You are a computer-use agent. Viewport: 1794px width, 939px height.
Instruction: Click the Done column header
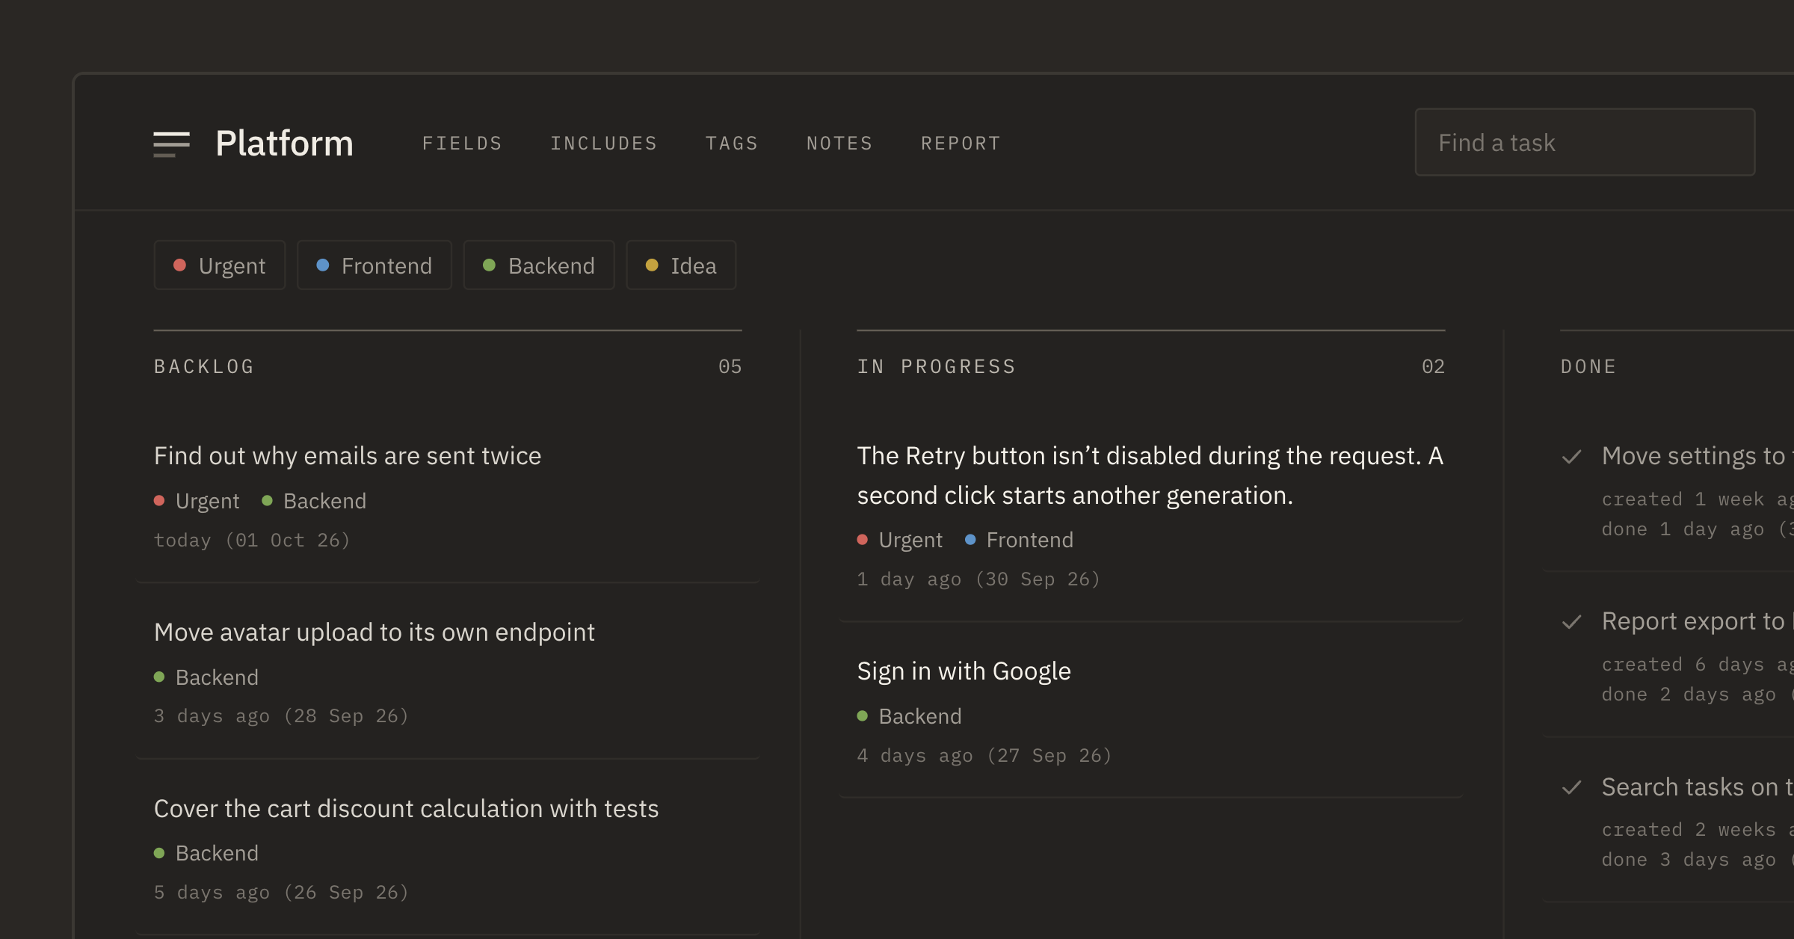[1588, 366]
